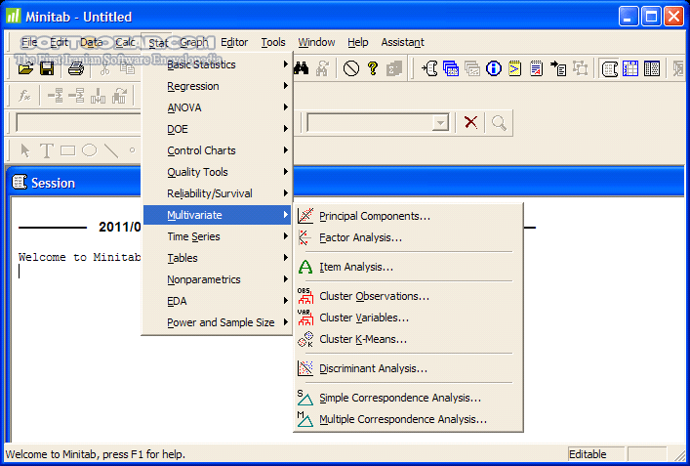Open the combo box dropdown arrow
Viewport: 690px width, 466px height.
(x=440, y=122)
